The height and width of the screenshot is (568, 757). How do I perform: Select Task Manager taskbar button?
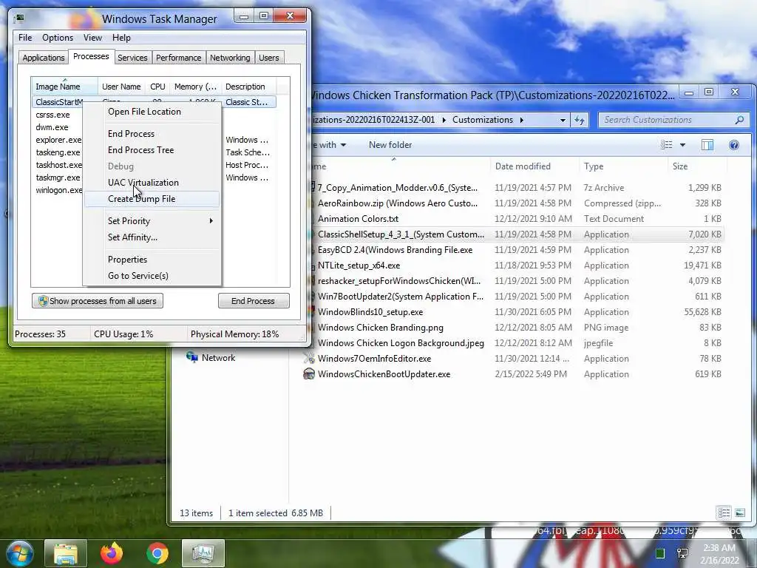[x=203, y=554]
